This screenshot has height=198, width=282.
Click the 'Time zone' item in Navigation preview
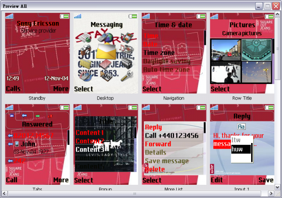pyautogui.click(x=159, y=53)
